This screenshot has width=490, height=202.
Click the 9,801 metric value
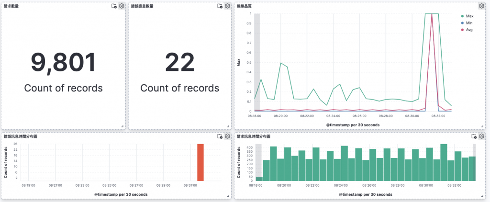click(x=64, y=63)
